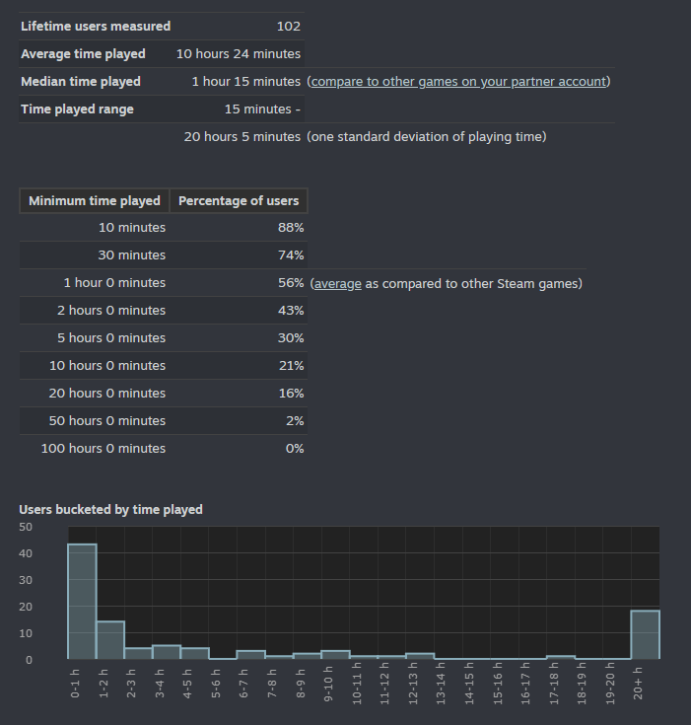691x725 pixels.
Task: Click the 20 hours 0 minutes row
Action: pyautogui.click(x=164, y=393)
